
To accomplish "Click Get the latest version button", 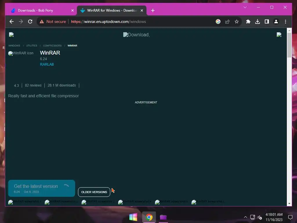I will coord(41,188).
